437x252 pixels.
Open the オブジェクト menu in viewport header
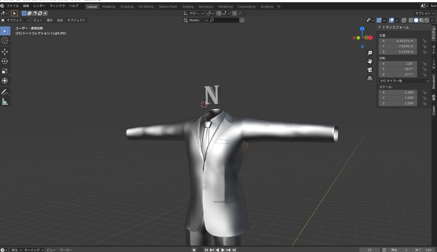click(x=76, y=20)
